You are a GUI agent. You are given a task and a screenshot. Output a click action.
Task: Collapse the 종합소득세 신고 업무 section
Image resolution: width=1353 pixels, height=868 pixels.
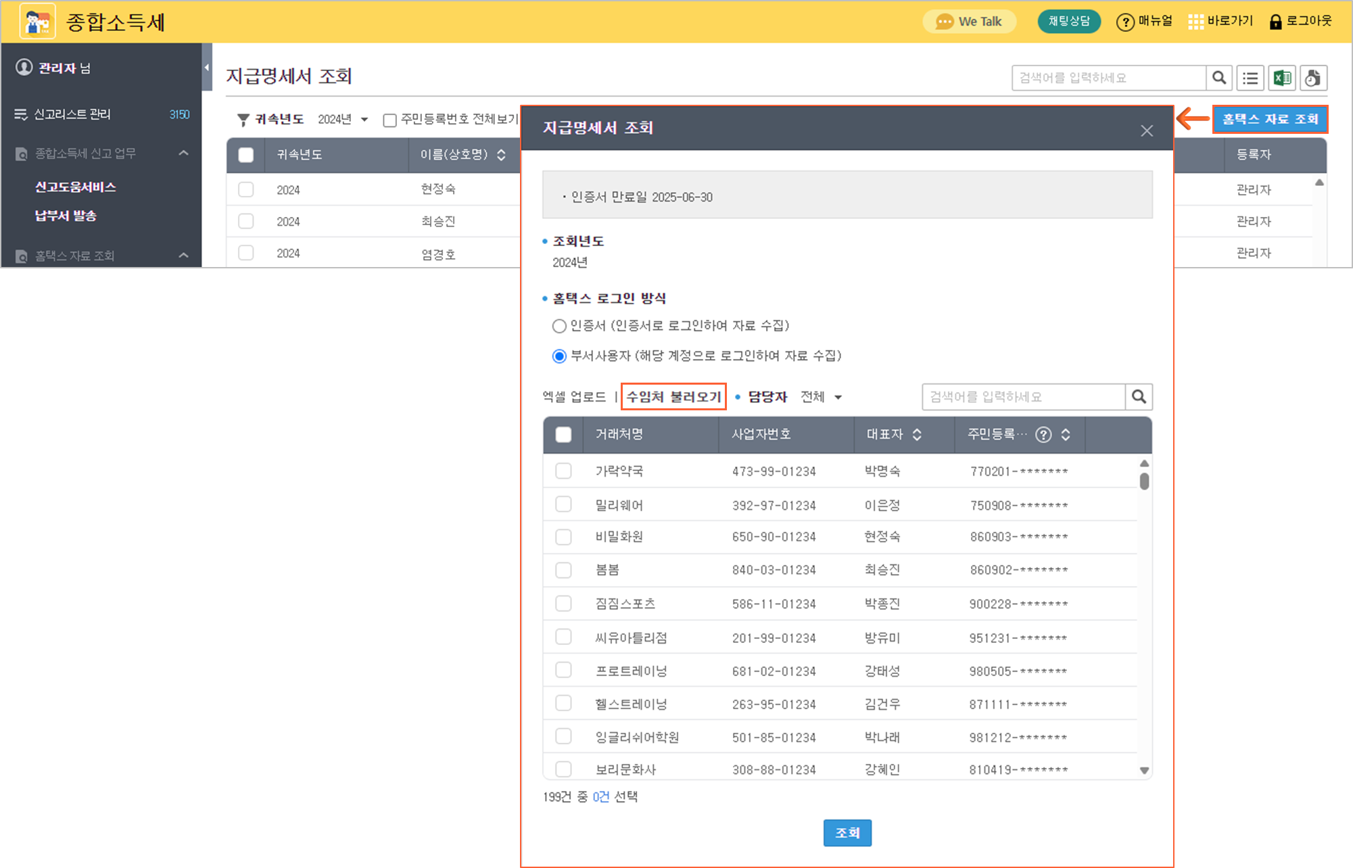click(183, 153)
